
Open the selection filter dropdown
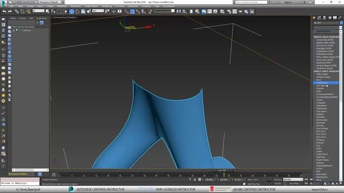38,11
